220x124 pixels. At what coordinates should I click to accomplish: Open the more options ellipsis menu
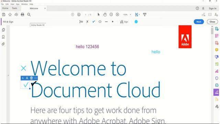36,78
